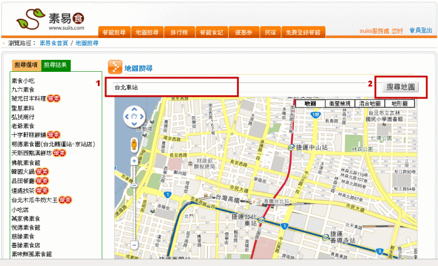Click the 台北車站 search input field
The height and width of the screenshot is (266, 438).
(172, 87)
